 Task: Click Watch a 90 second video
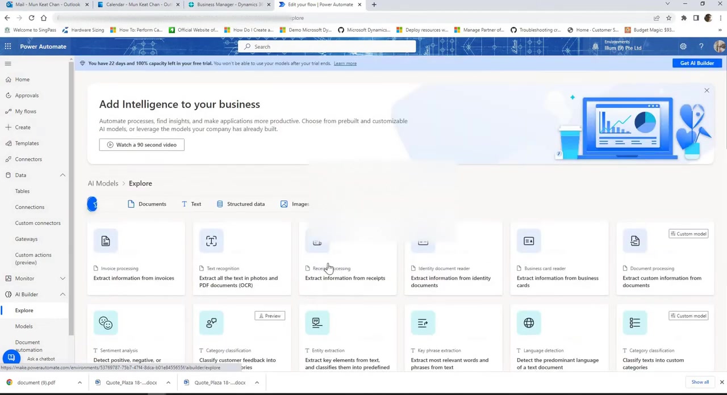coord(141,145)
